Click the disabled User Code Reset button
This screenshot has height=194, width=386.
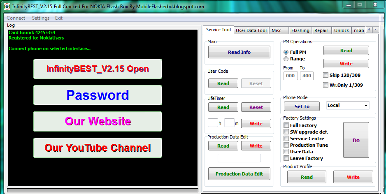pyautogui.click(x=256, y=83)
